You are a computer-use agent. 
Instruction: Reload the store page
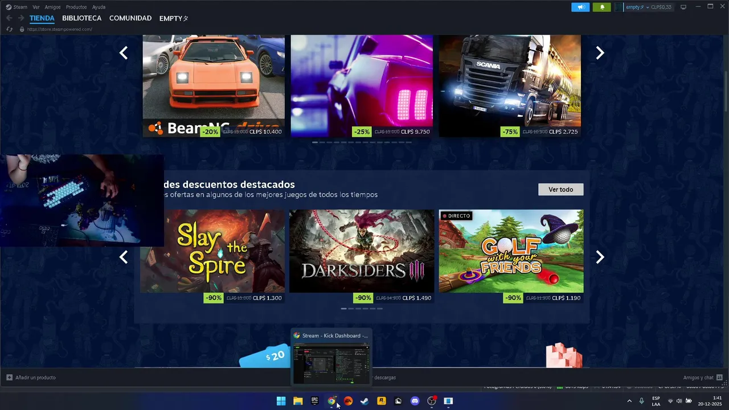point(9,29)
